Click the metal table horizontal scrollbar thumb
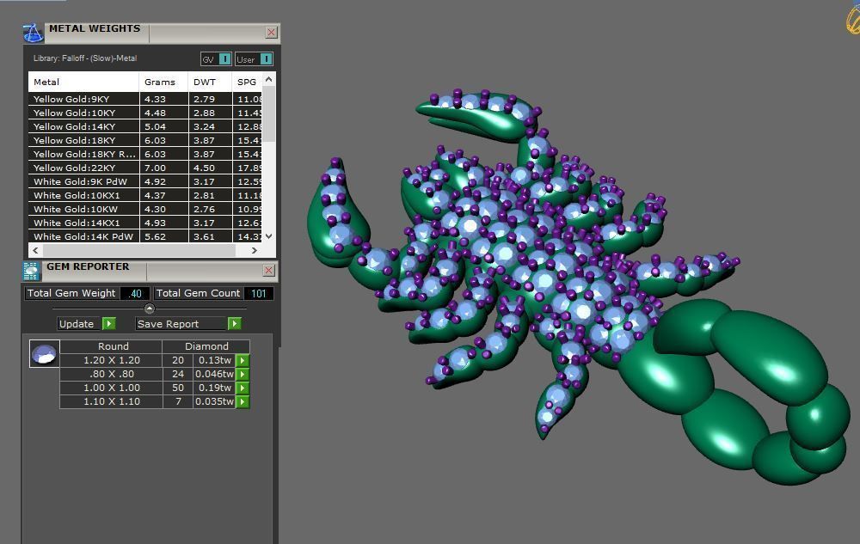Screen dimensions: 860x544 tap(139, 250)
